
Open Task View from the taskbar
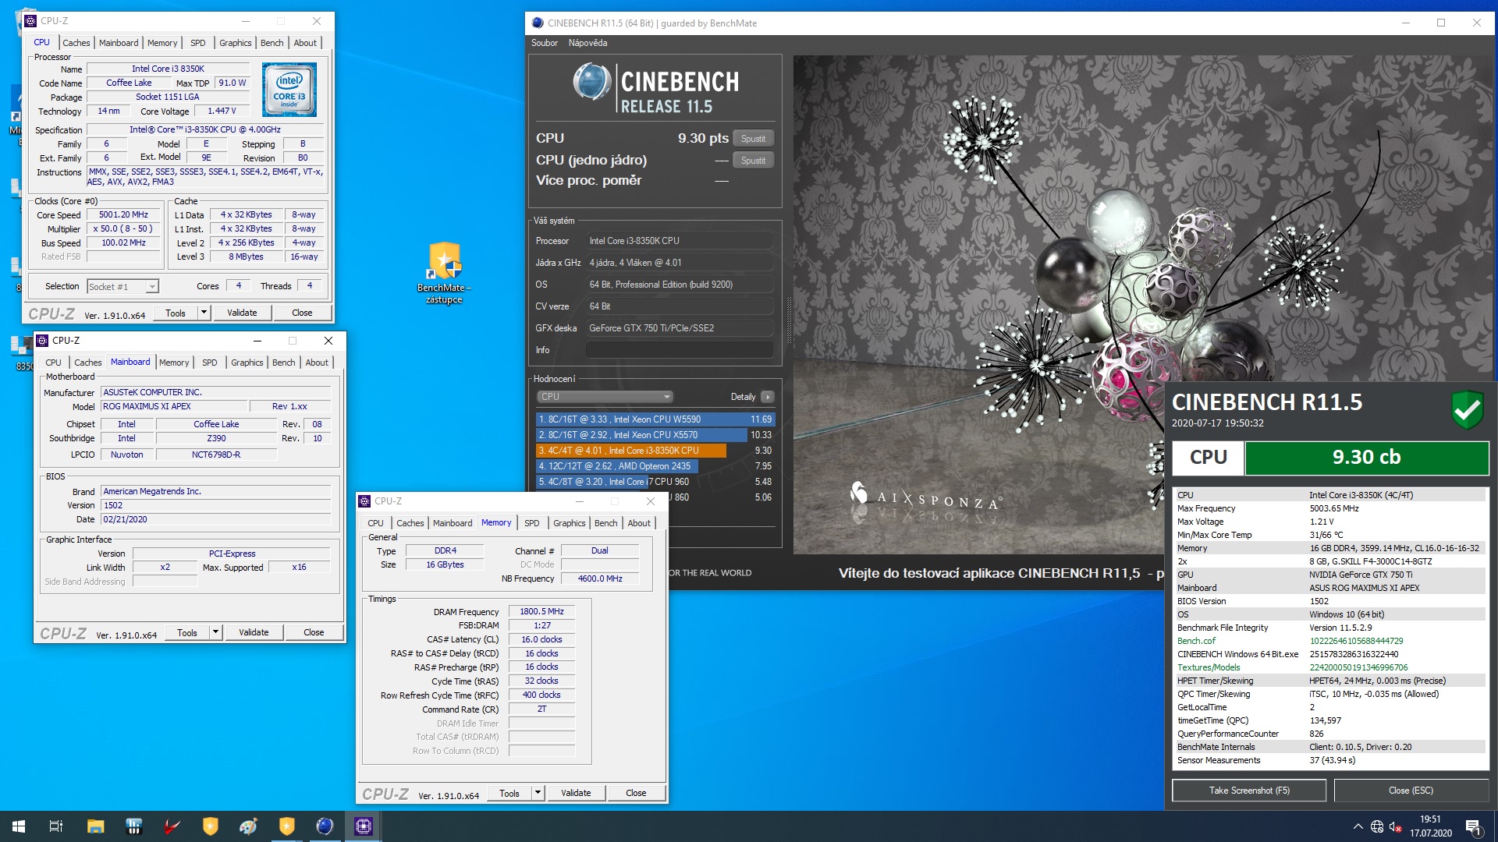click(x=56, y=826)
